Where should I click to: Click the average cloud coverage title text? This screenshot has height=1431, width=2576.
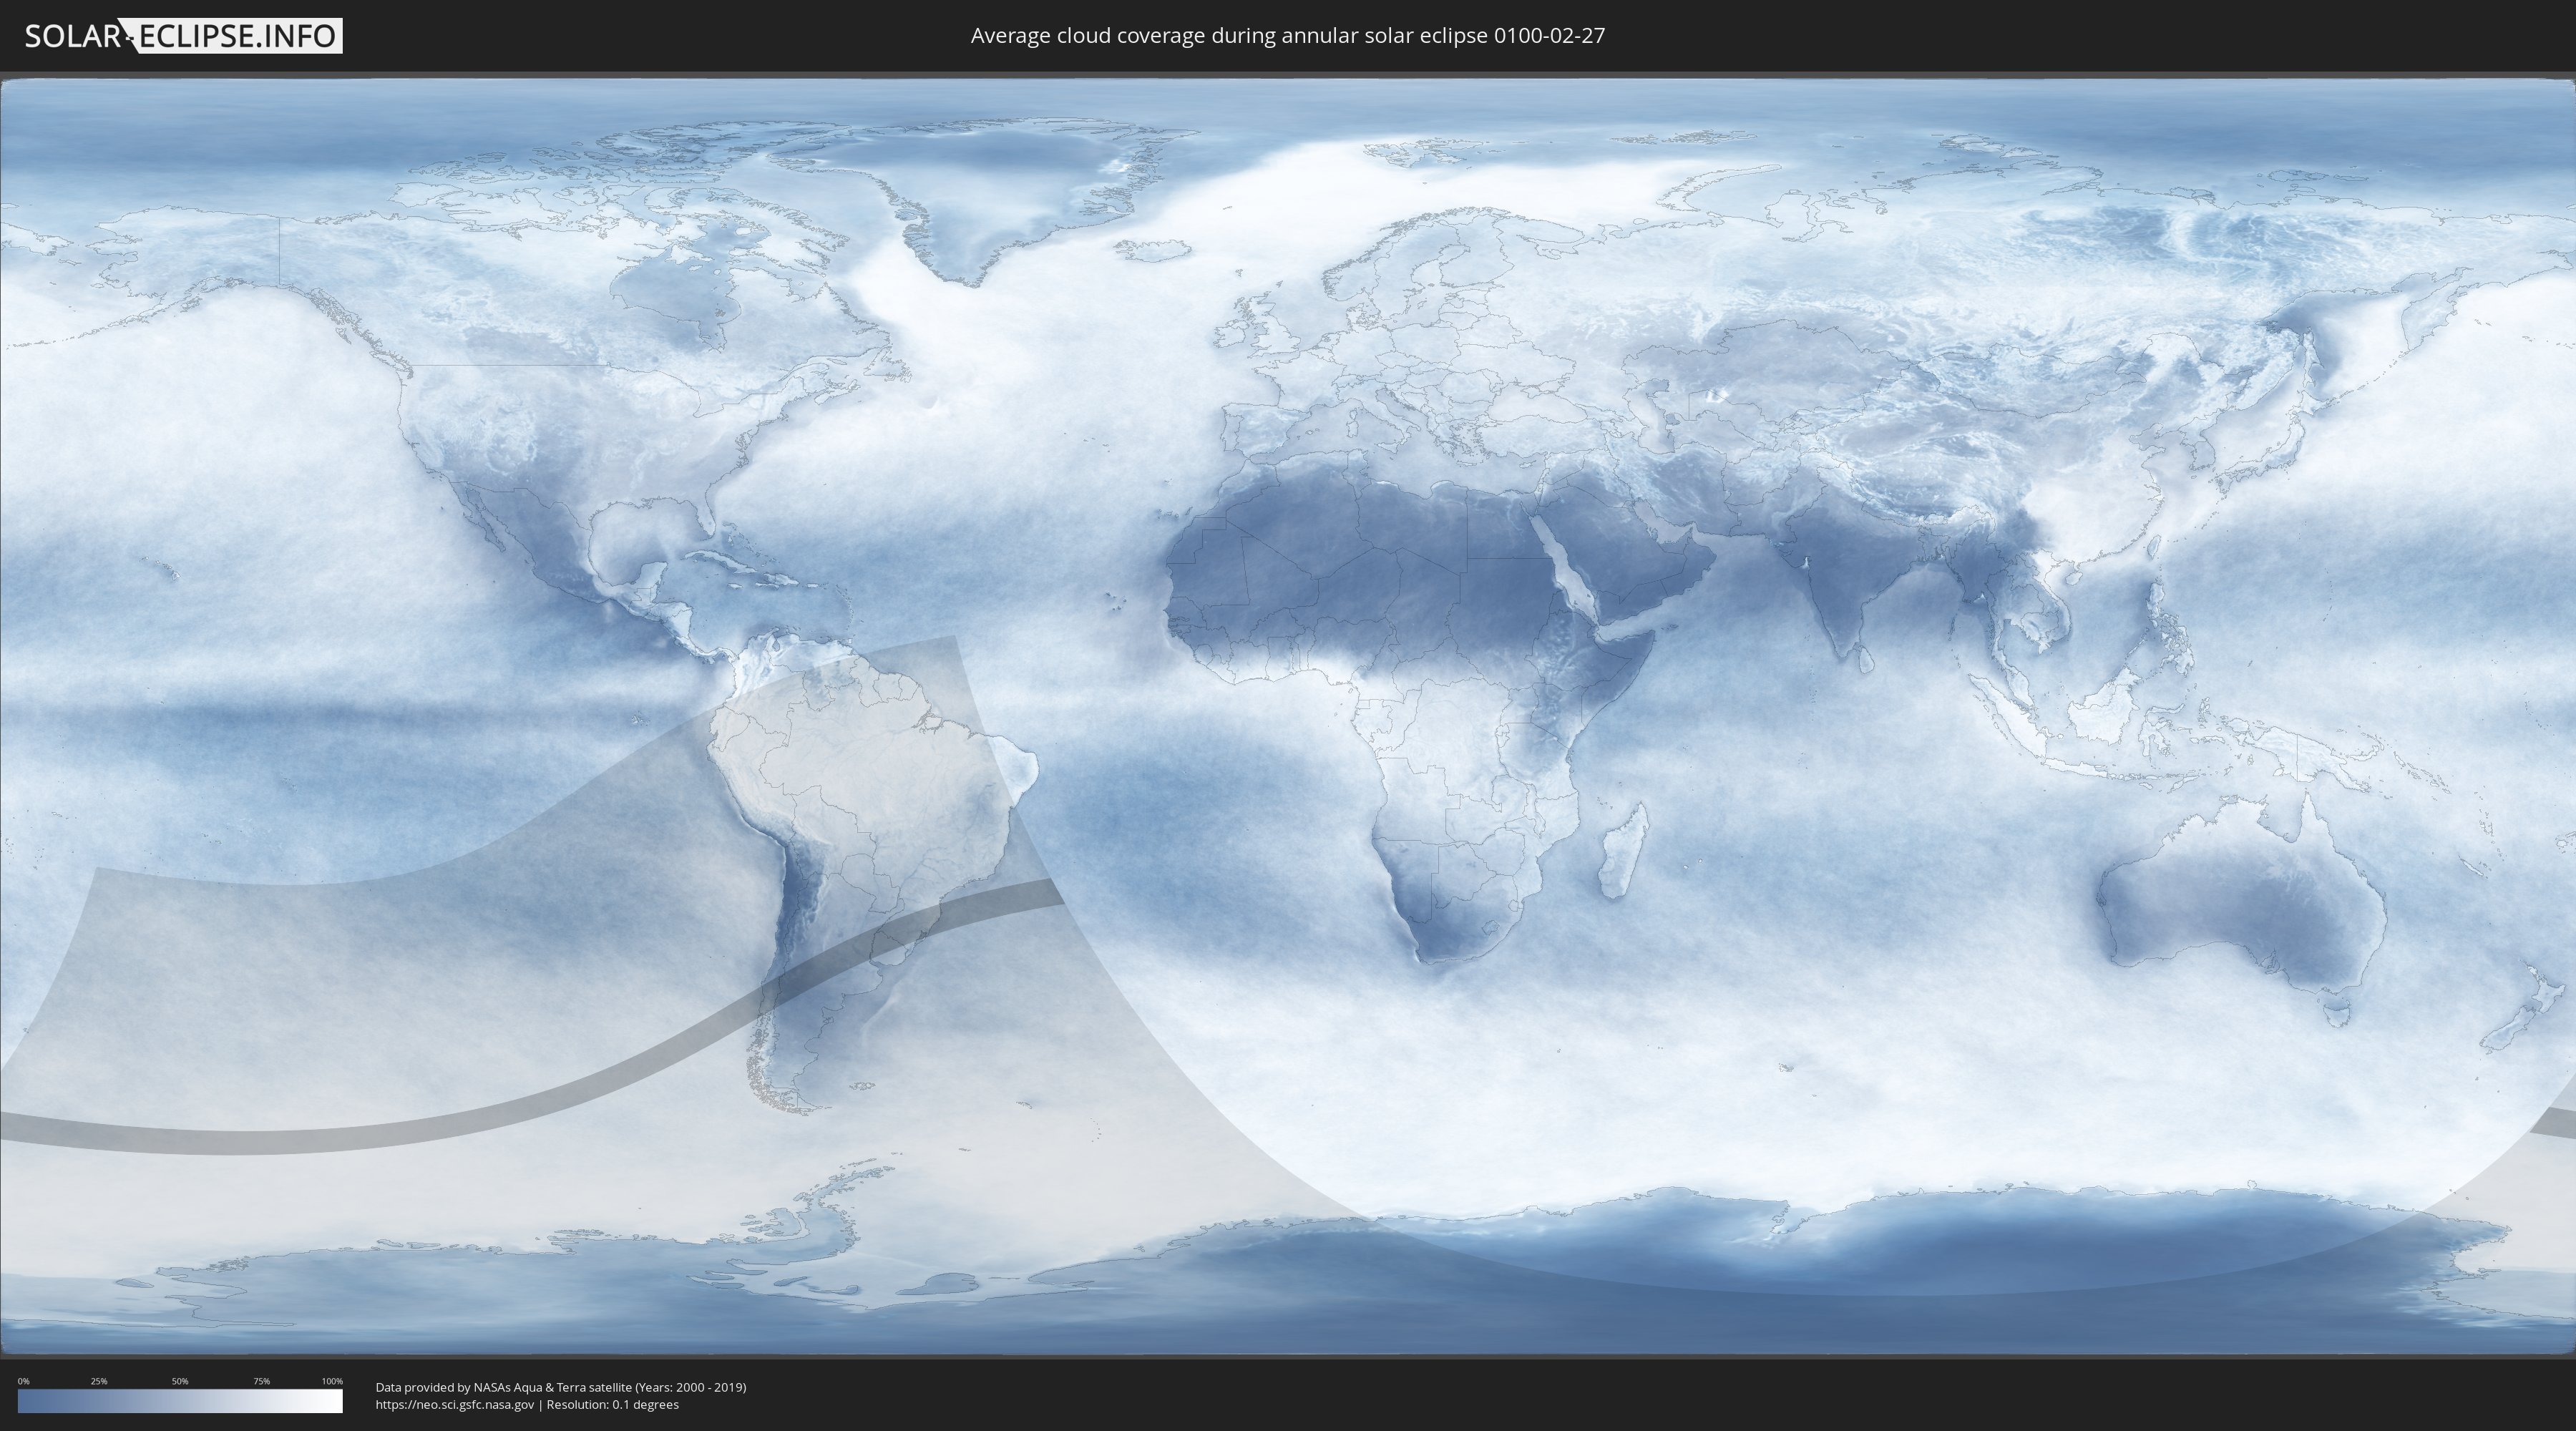click(1287, 36)
